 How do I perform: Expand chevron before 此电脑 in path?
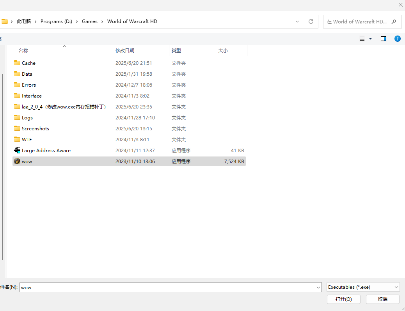coord(12,21)
